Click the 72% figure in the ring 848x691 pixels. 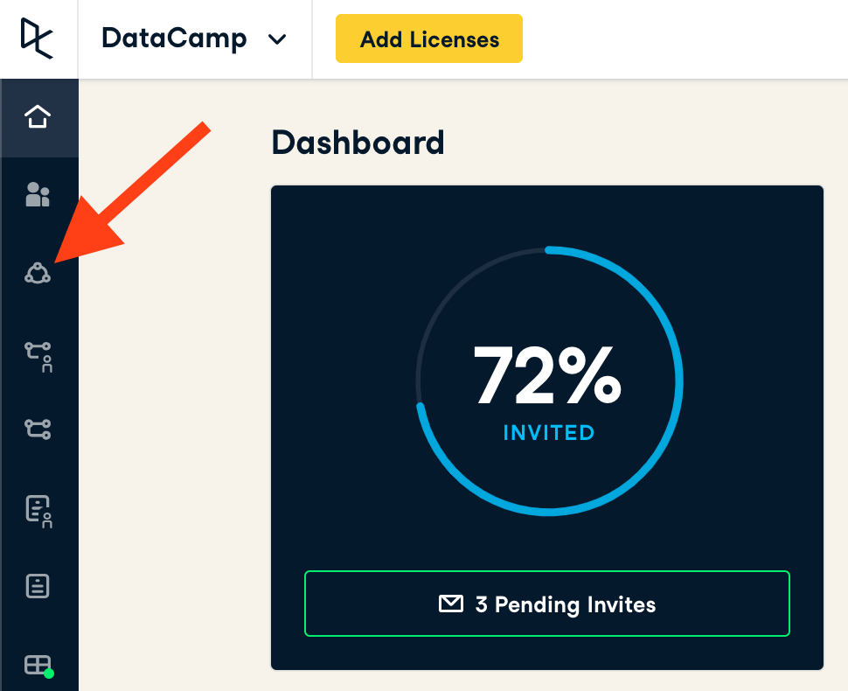[x=547, y=375]
